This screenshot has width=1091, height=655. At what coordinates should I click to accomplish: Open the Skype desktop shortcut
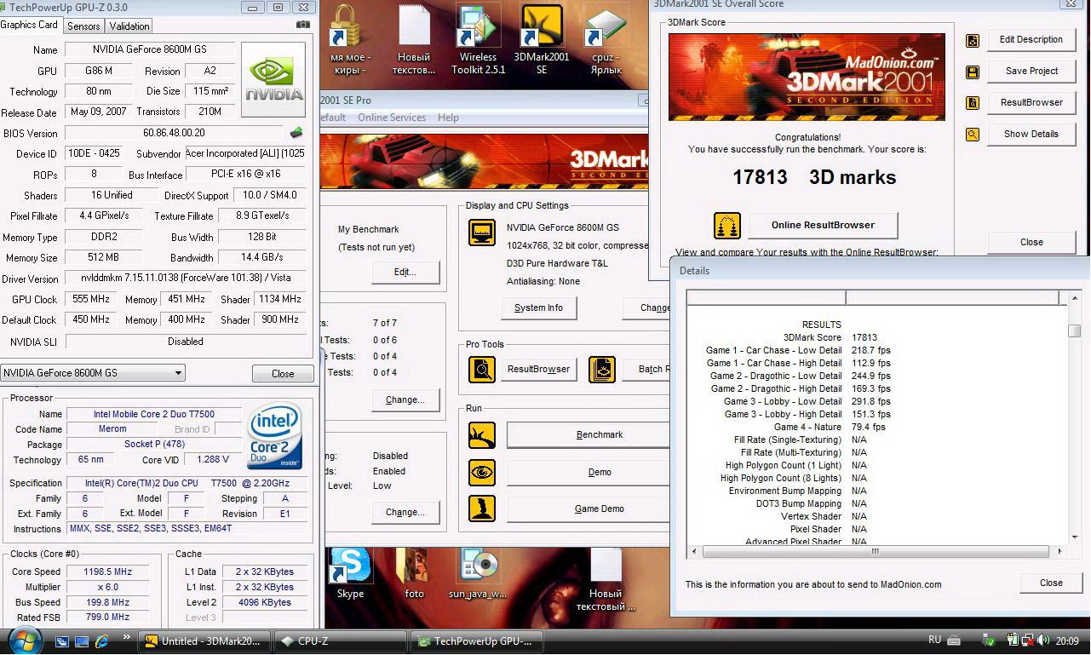tap(350, 573)
